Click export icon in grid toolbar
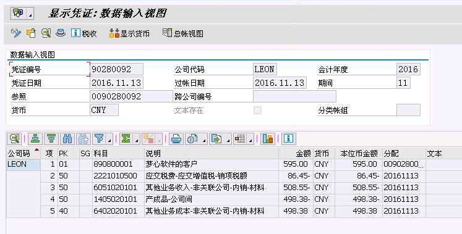 (x=216, y=139)
